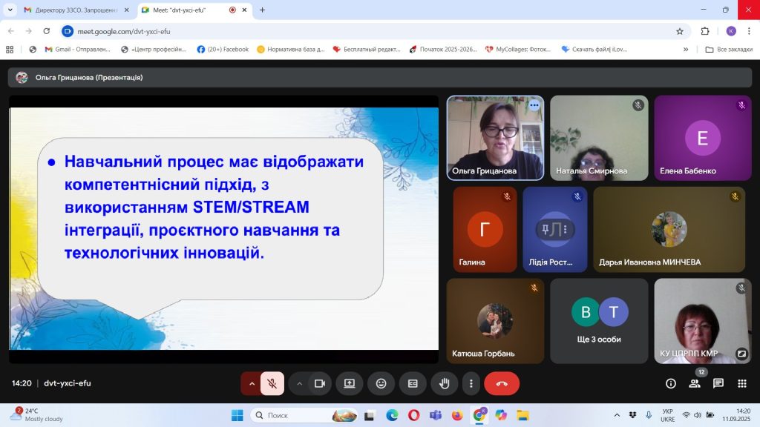Open the Gmail bookmark in bookmarks bar
Viewport: 760px width, 427px height.
point(76,50)
